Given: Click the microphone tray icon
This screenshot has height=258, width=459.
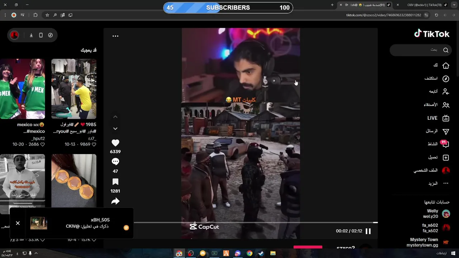Looking at the screenshot, I should (x=30, y=253).
